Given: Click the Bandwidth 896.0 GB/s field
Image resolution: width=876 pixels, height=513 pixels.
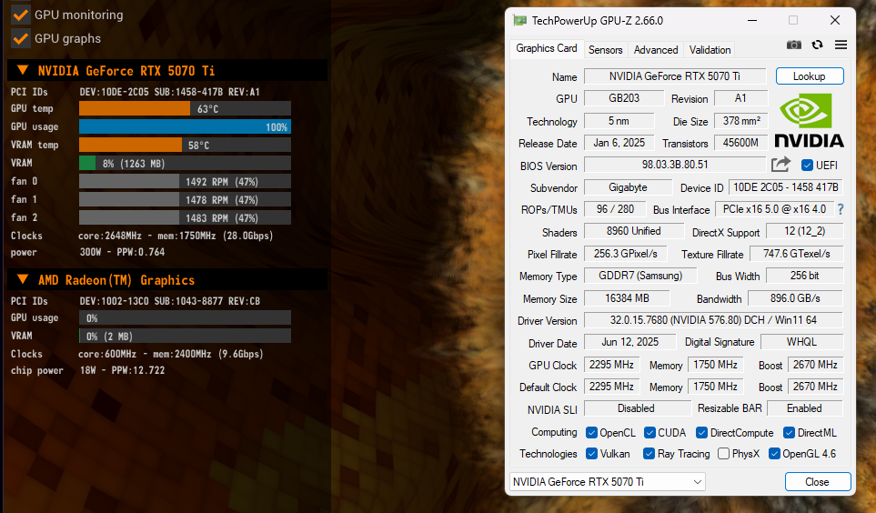Looking at the screenshot, I should 795,298.
